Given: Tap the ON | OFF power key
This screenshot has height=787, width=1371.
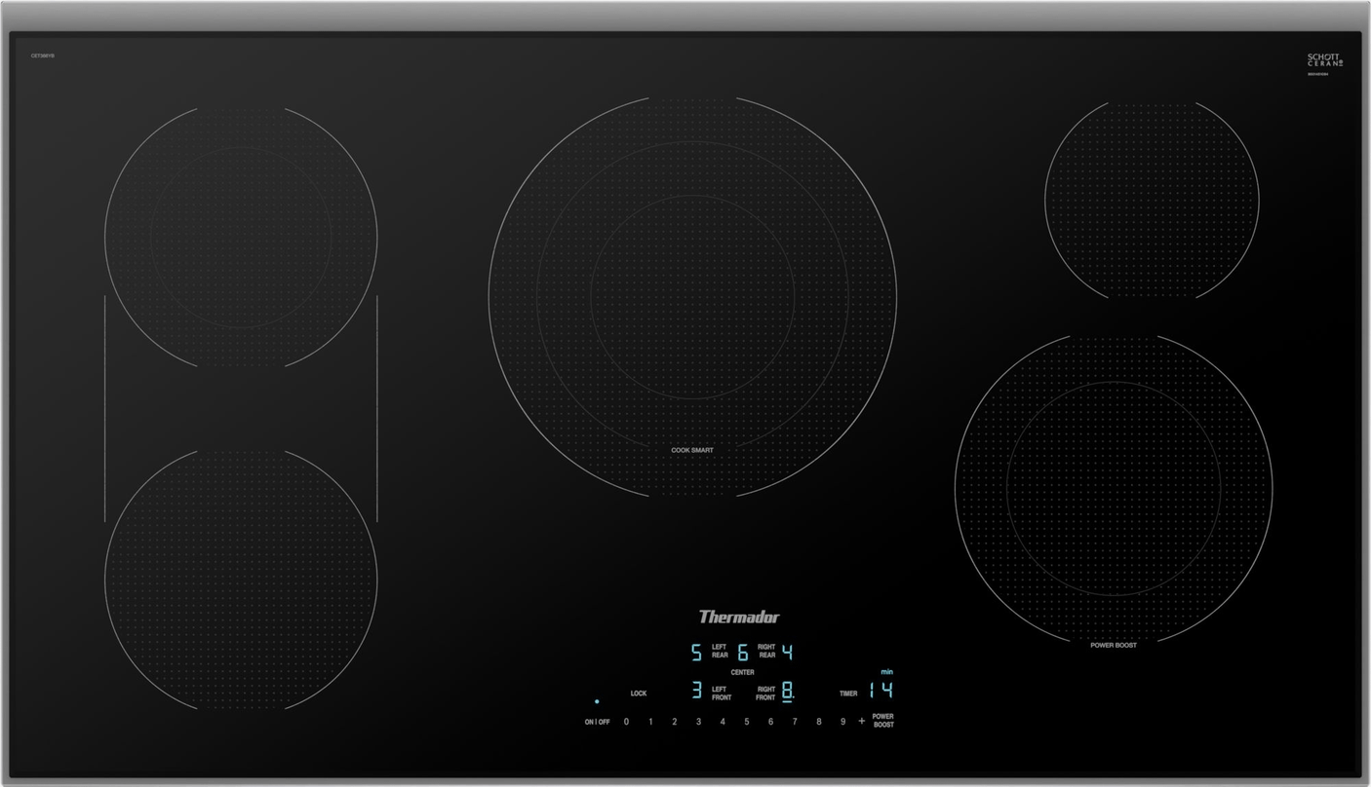Looking at the screenshot, I should [597, 722].
